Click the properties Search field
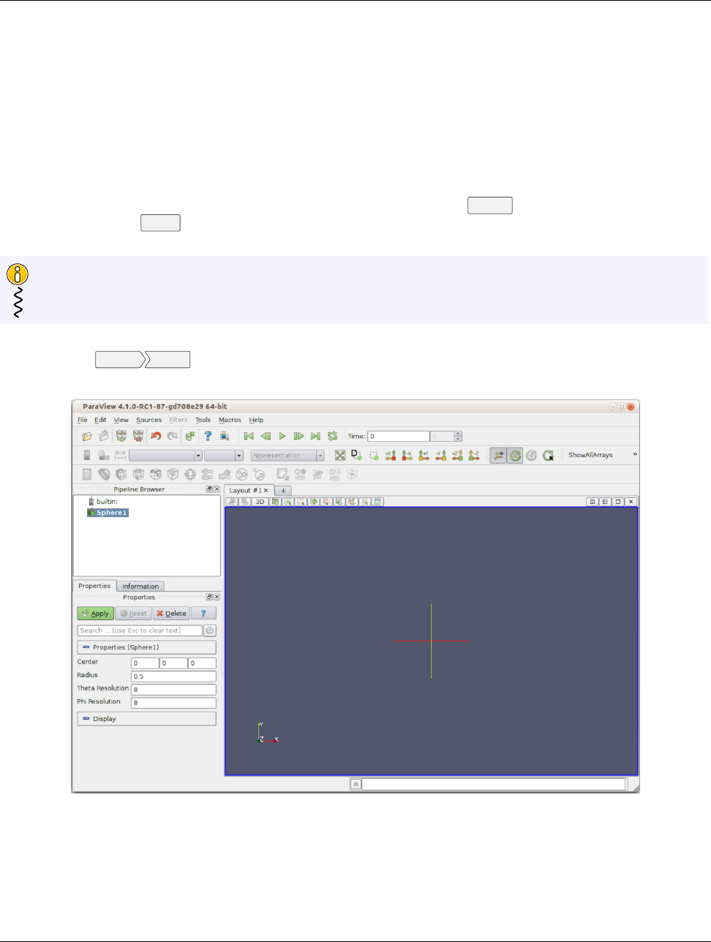 [140, 630]
